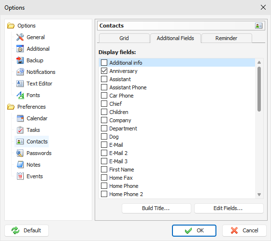This screenshot has height=241, width=271.
Task: Toggle the Dog field checkbox
Action: point(104,137)
